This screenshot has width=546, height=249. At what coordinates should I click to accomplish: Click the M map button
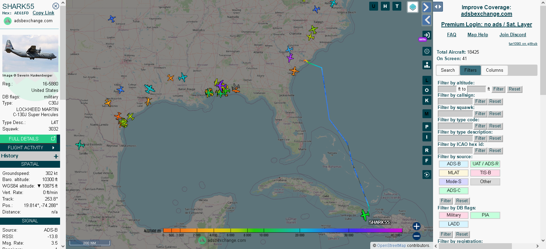point(427,114)
